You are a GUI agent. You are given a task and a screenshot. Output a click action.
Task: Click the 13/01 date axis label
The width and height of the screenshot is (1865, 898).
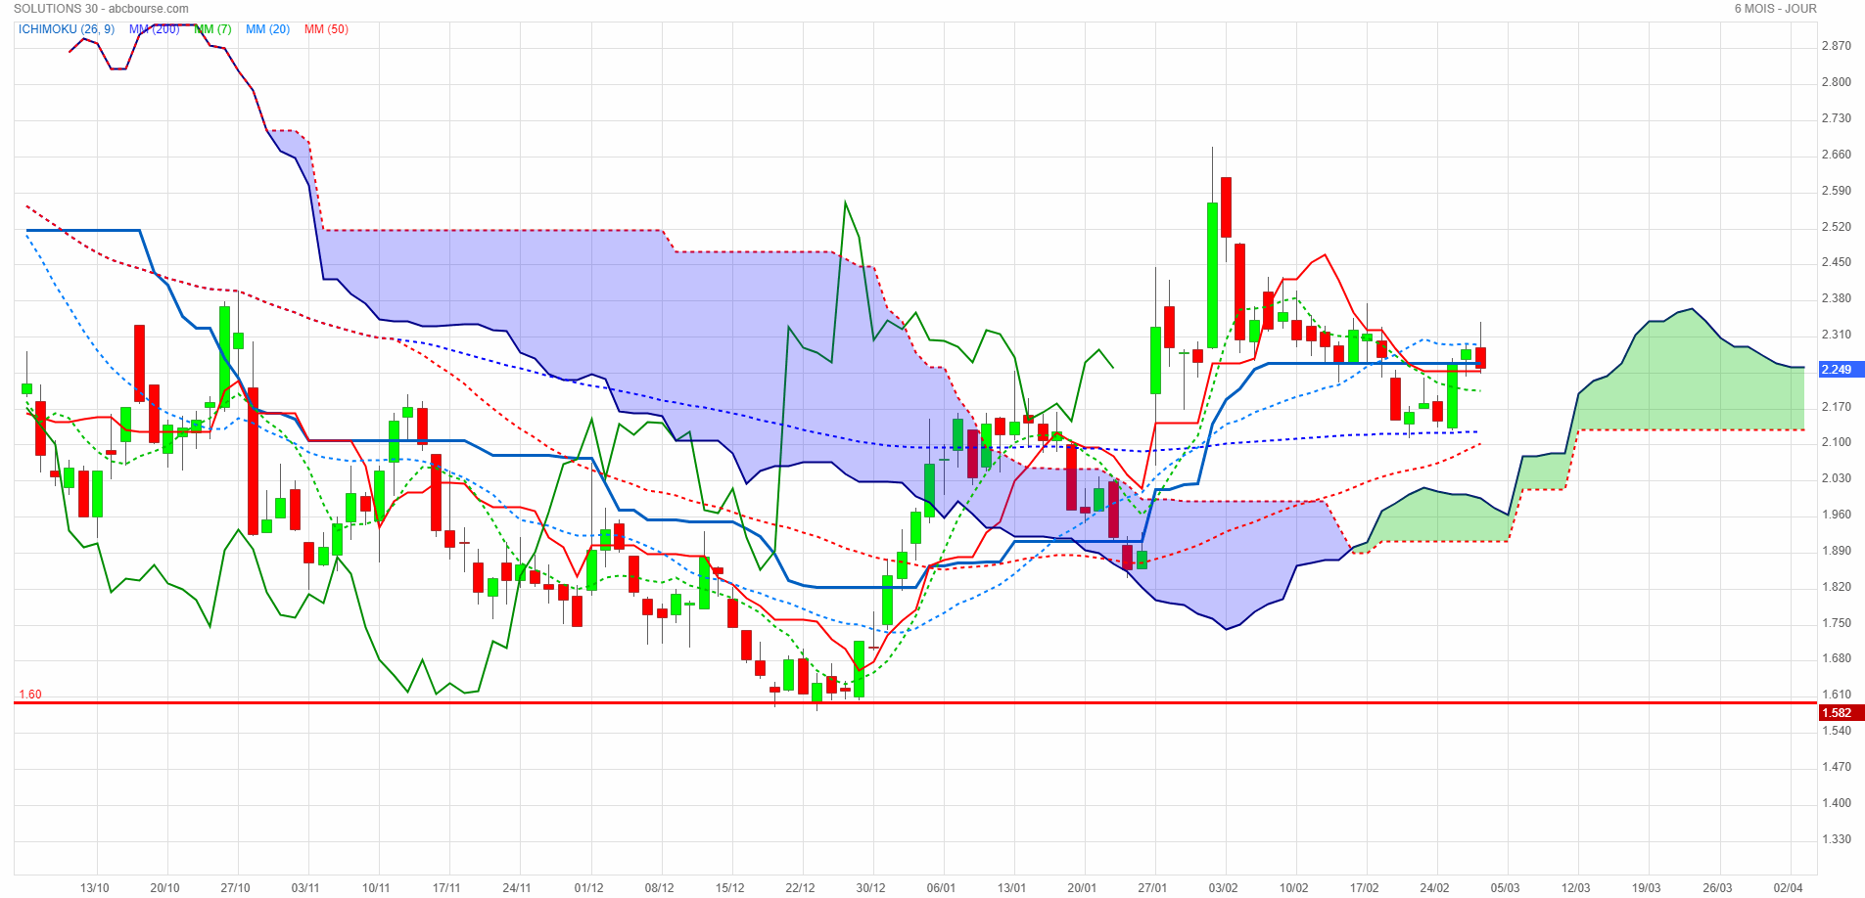[1012, 888]
